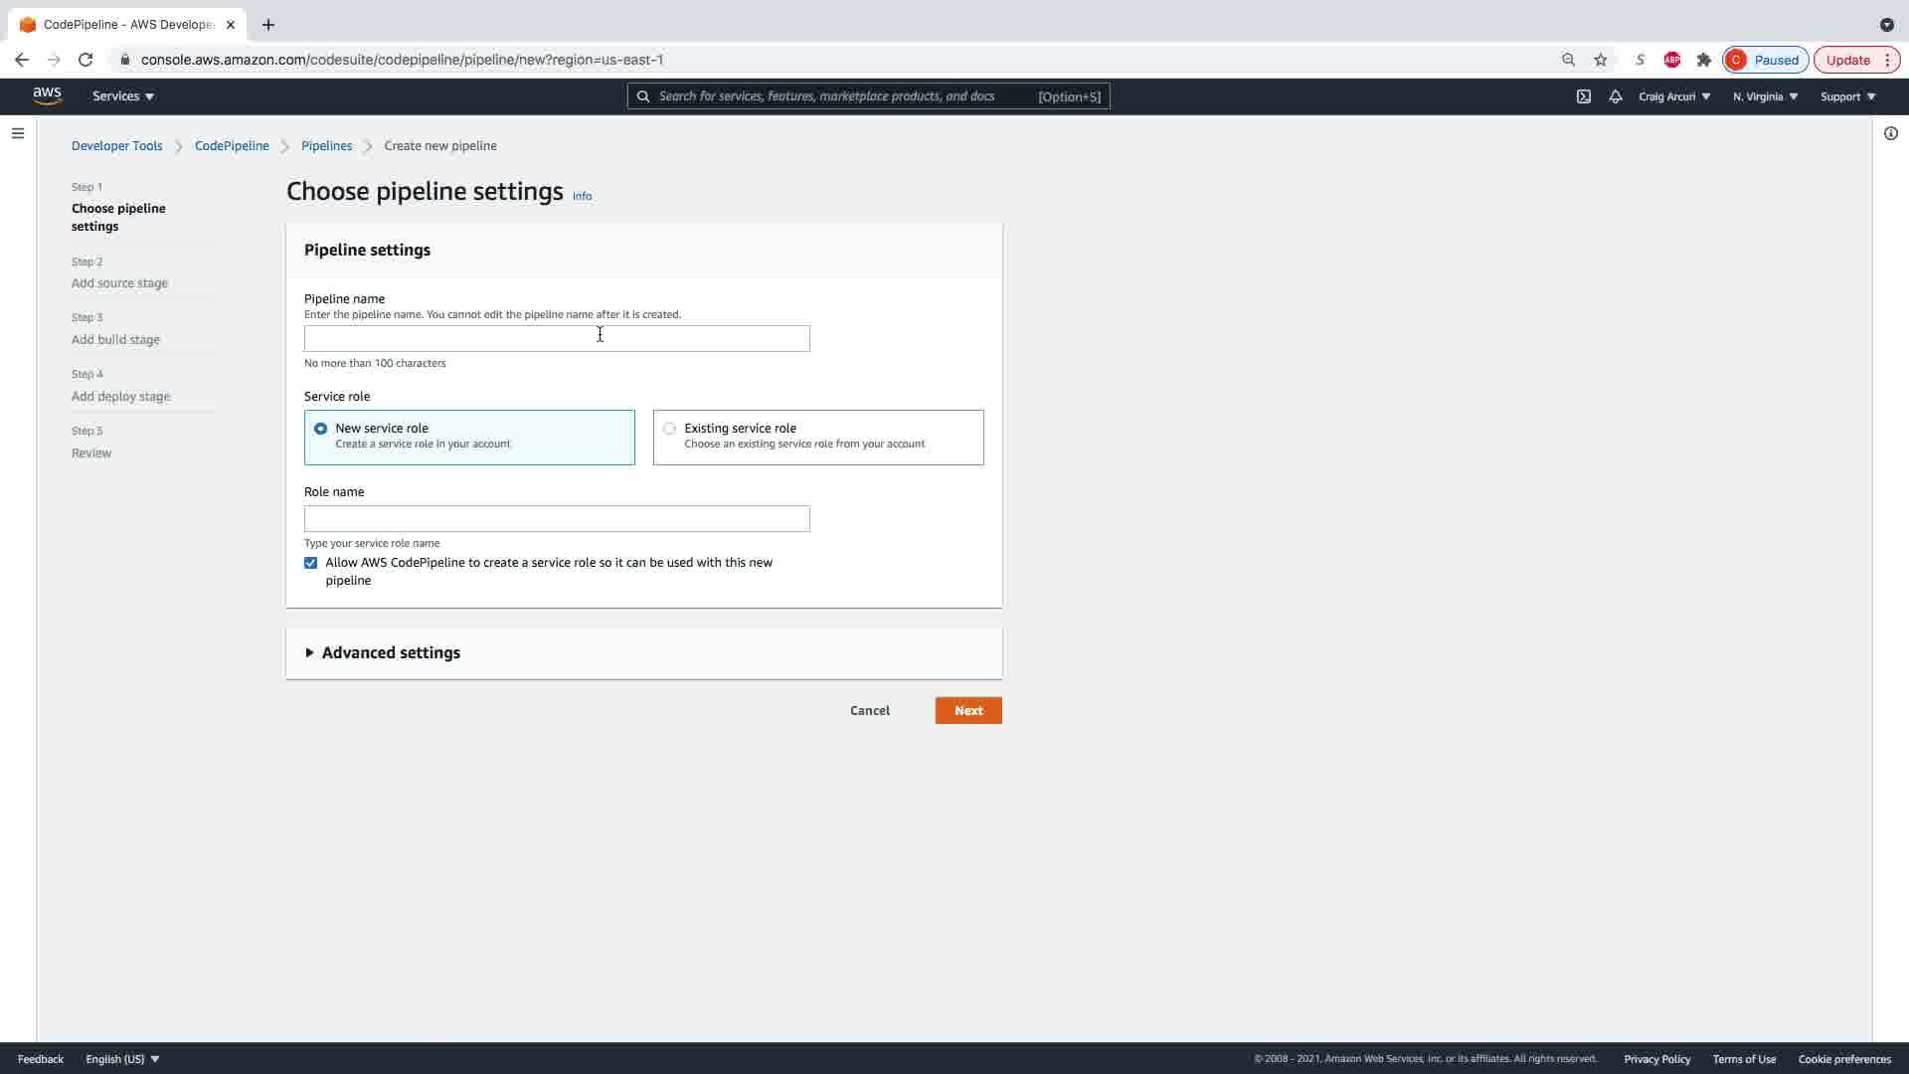This screenshot has width=1909, height=1074.
Task: Select the New service role option
Action: tap(320, 429)
